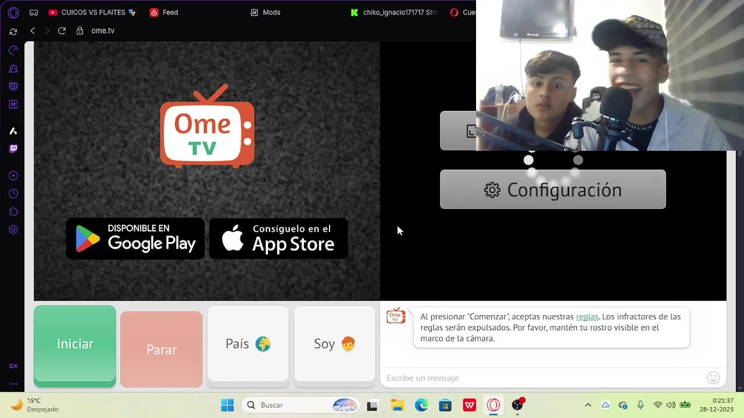Viewport: 744px width, 418px height.
Task: Go forward to next page
Action: (47, 31)
